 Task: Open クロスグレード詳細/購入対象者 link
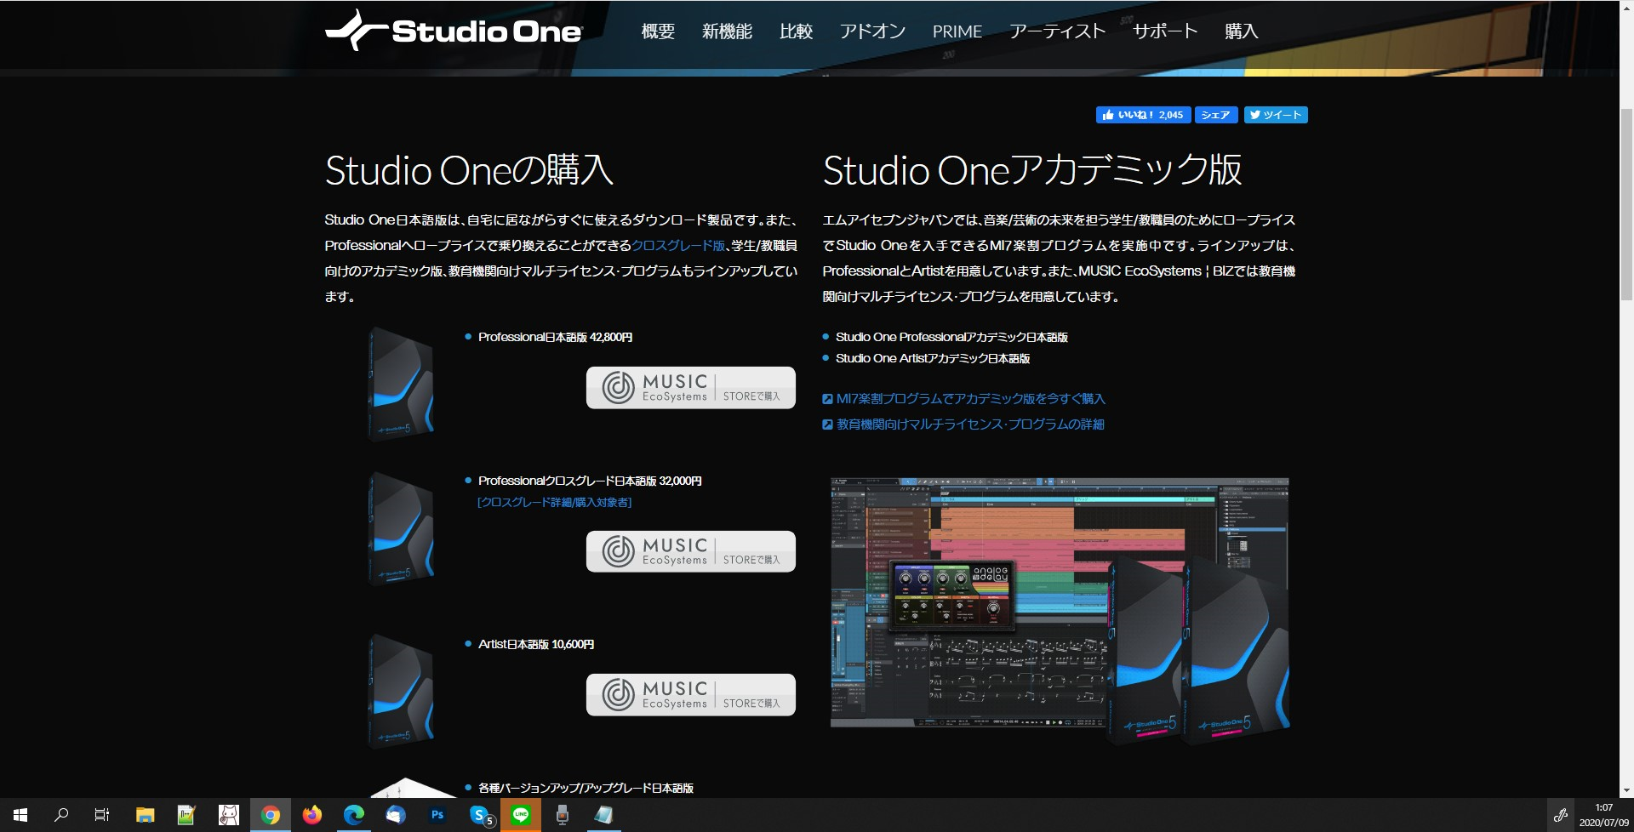click(x=554, y=503)
